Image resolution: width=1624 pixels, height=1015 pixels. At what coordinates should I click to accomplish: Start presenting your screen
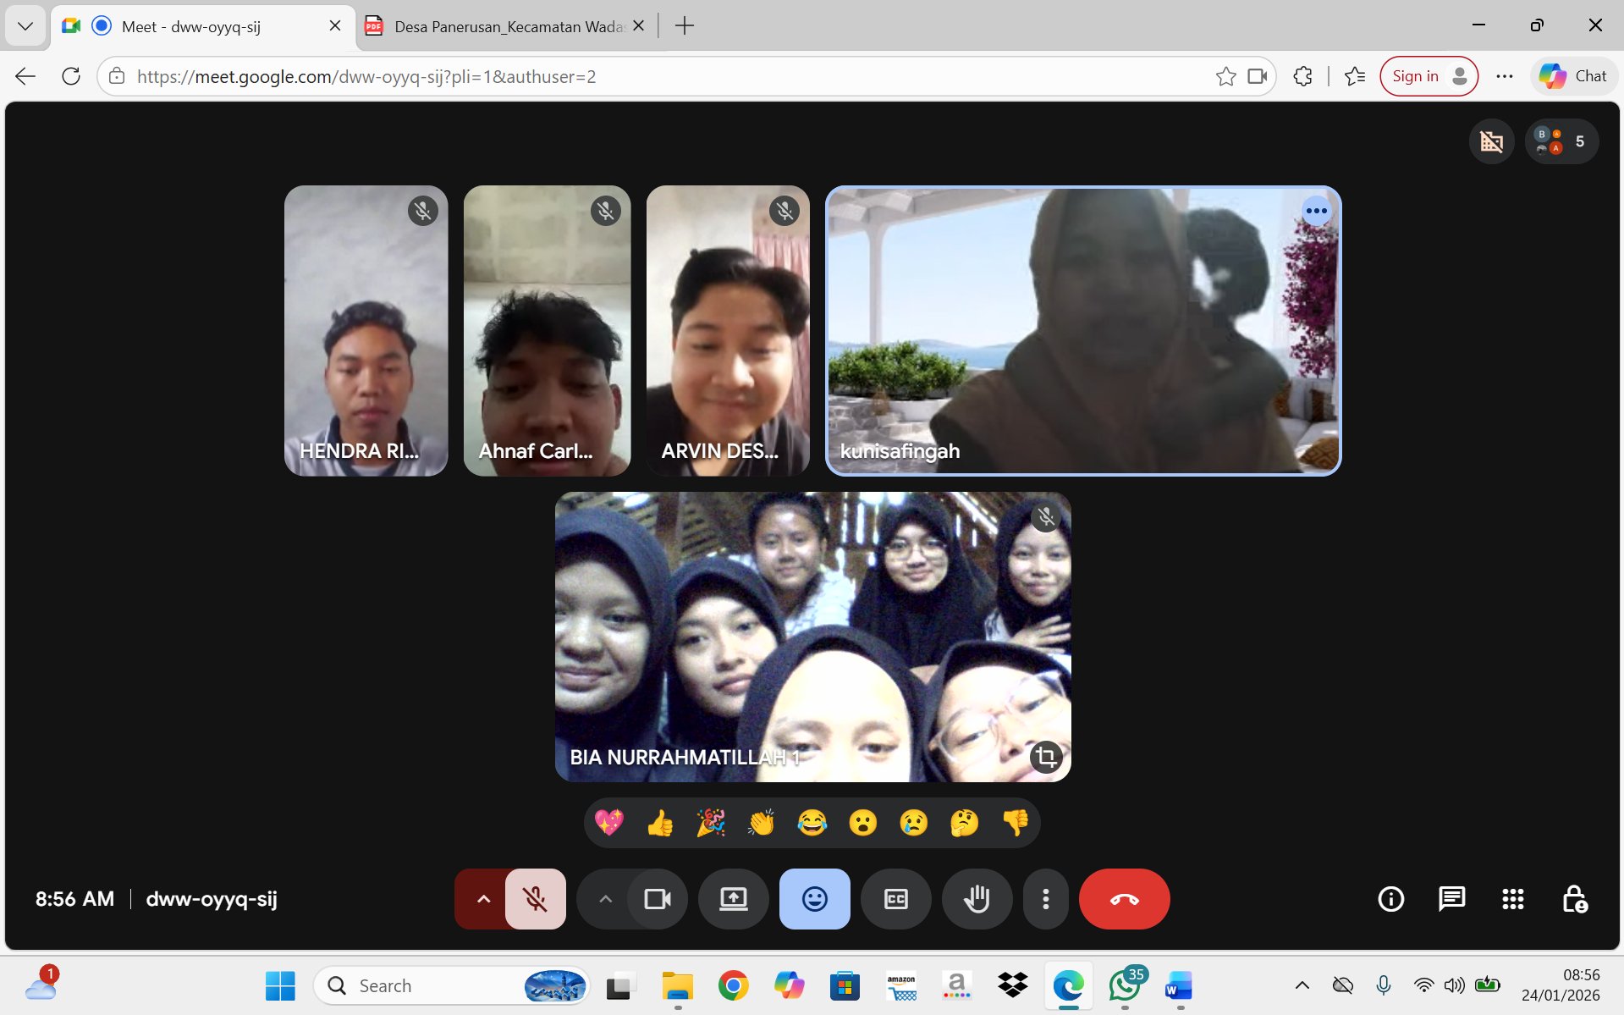[733, 899]
